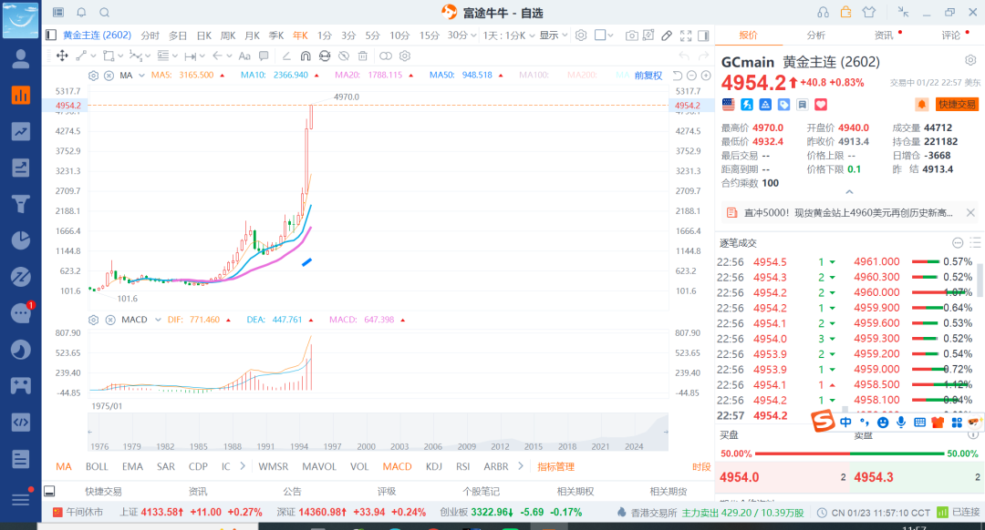985x530 pixels.
Task: Expand the MACD indicator dropdown arrow
Action: pyautogui.click(x=158, y=320)
